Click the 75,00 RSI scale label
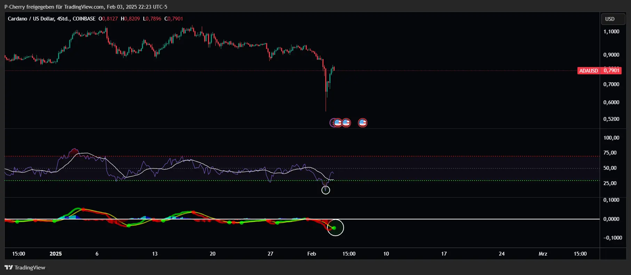631x275 pixels. pos(610,153)
